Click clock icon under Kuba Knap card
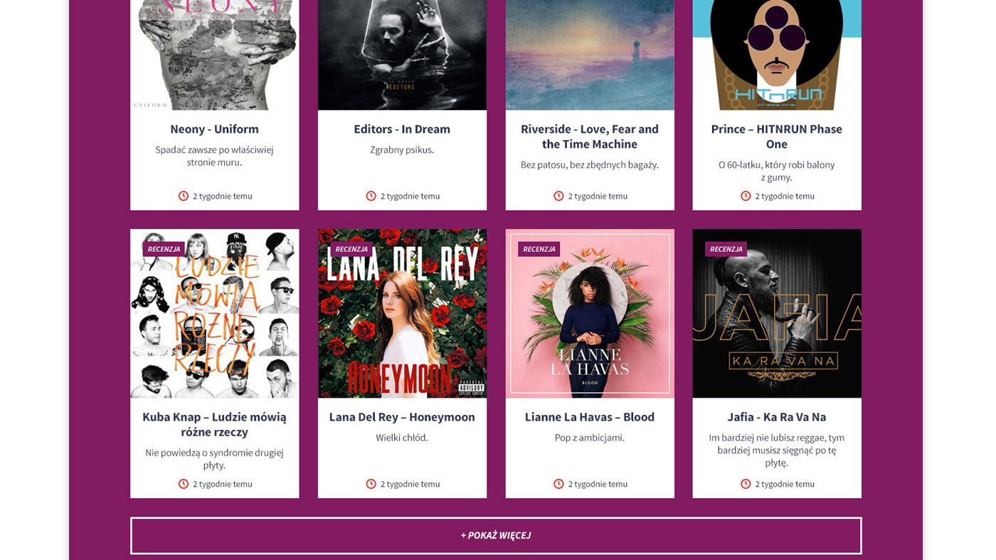996x560 pixels. tap(184, 484)
